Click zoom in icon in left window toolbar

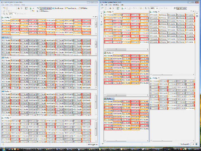pos(4,14)
